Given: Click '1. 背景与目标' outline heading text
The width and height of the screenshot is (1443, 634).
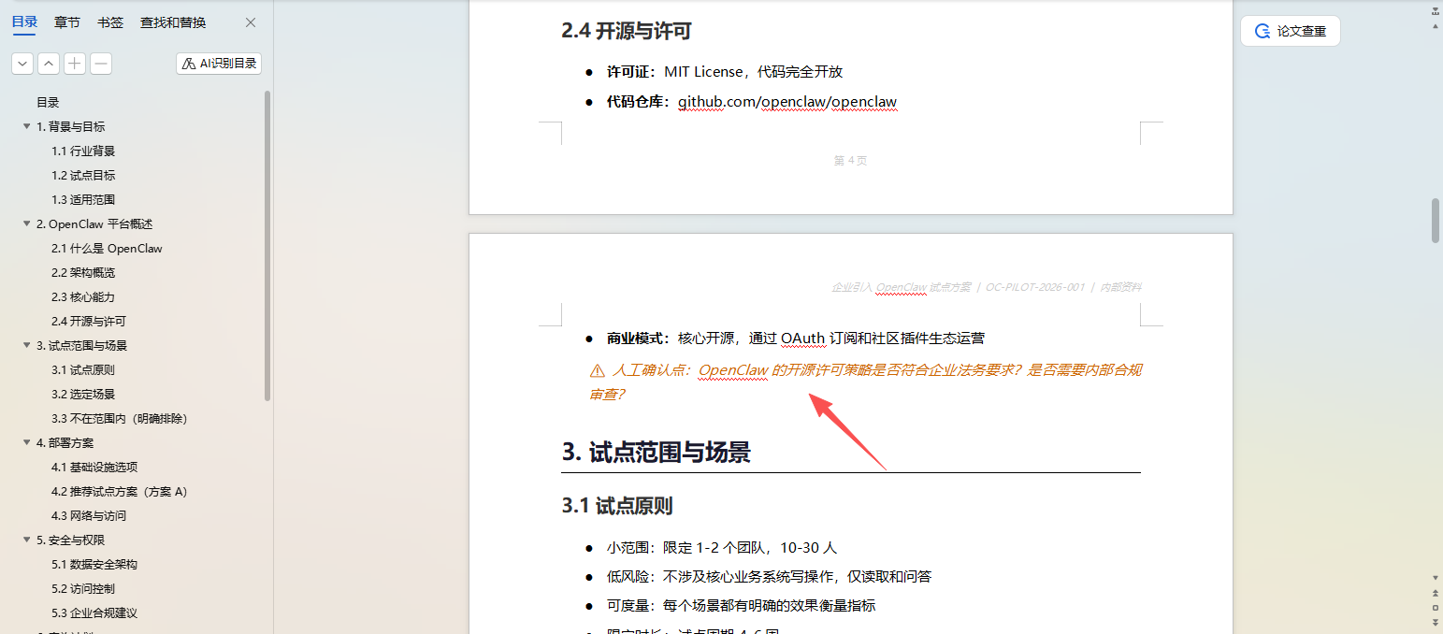Looking at the screenshot, I should (x=70, y=127).
